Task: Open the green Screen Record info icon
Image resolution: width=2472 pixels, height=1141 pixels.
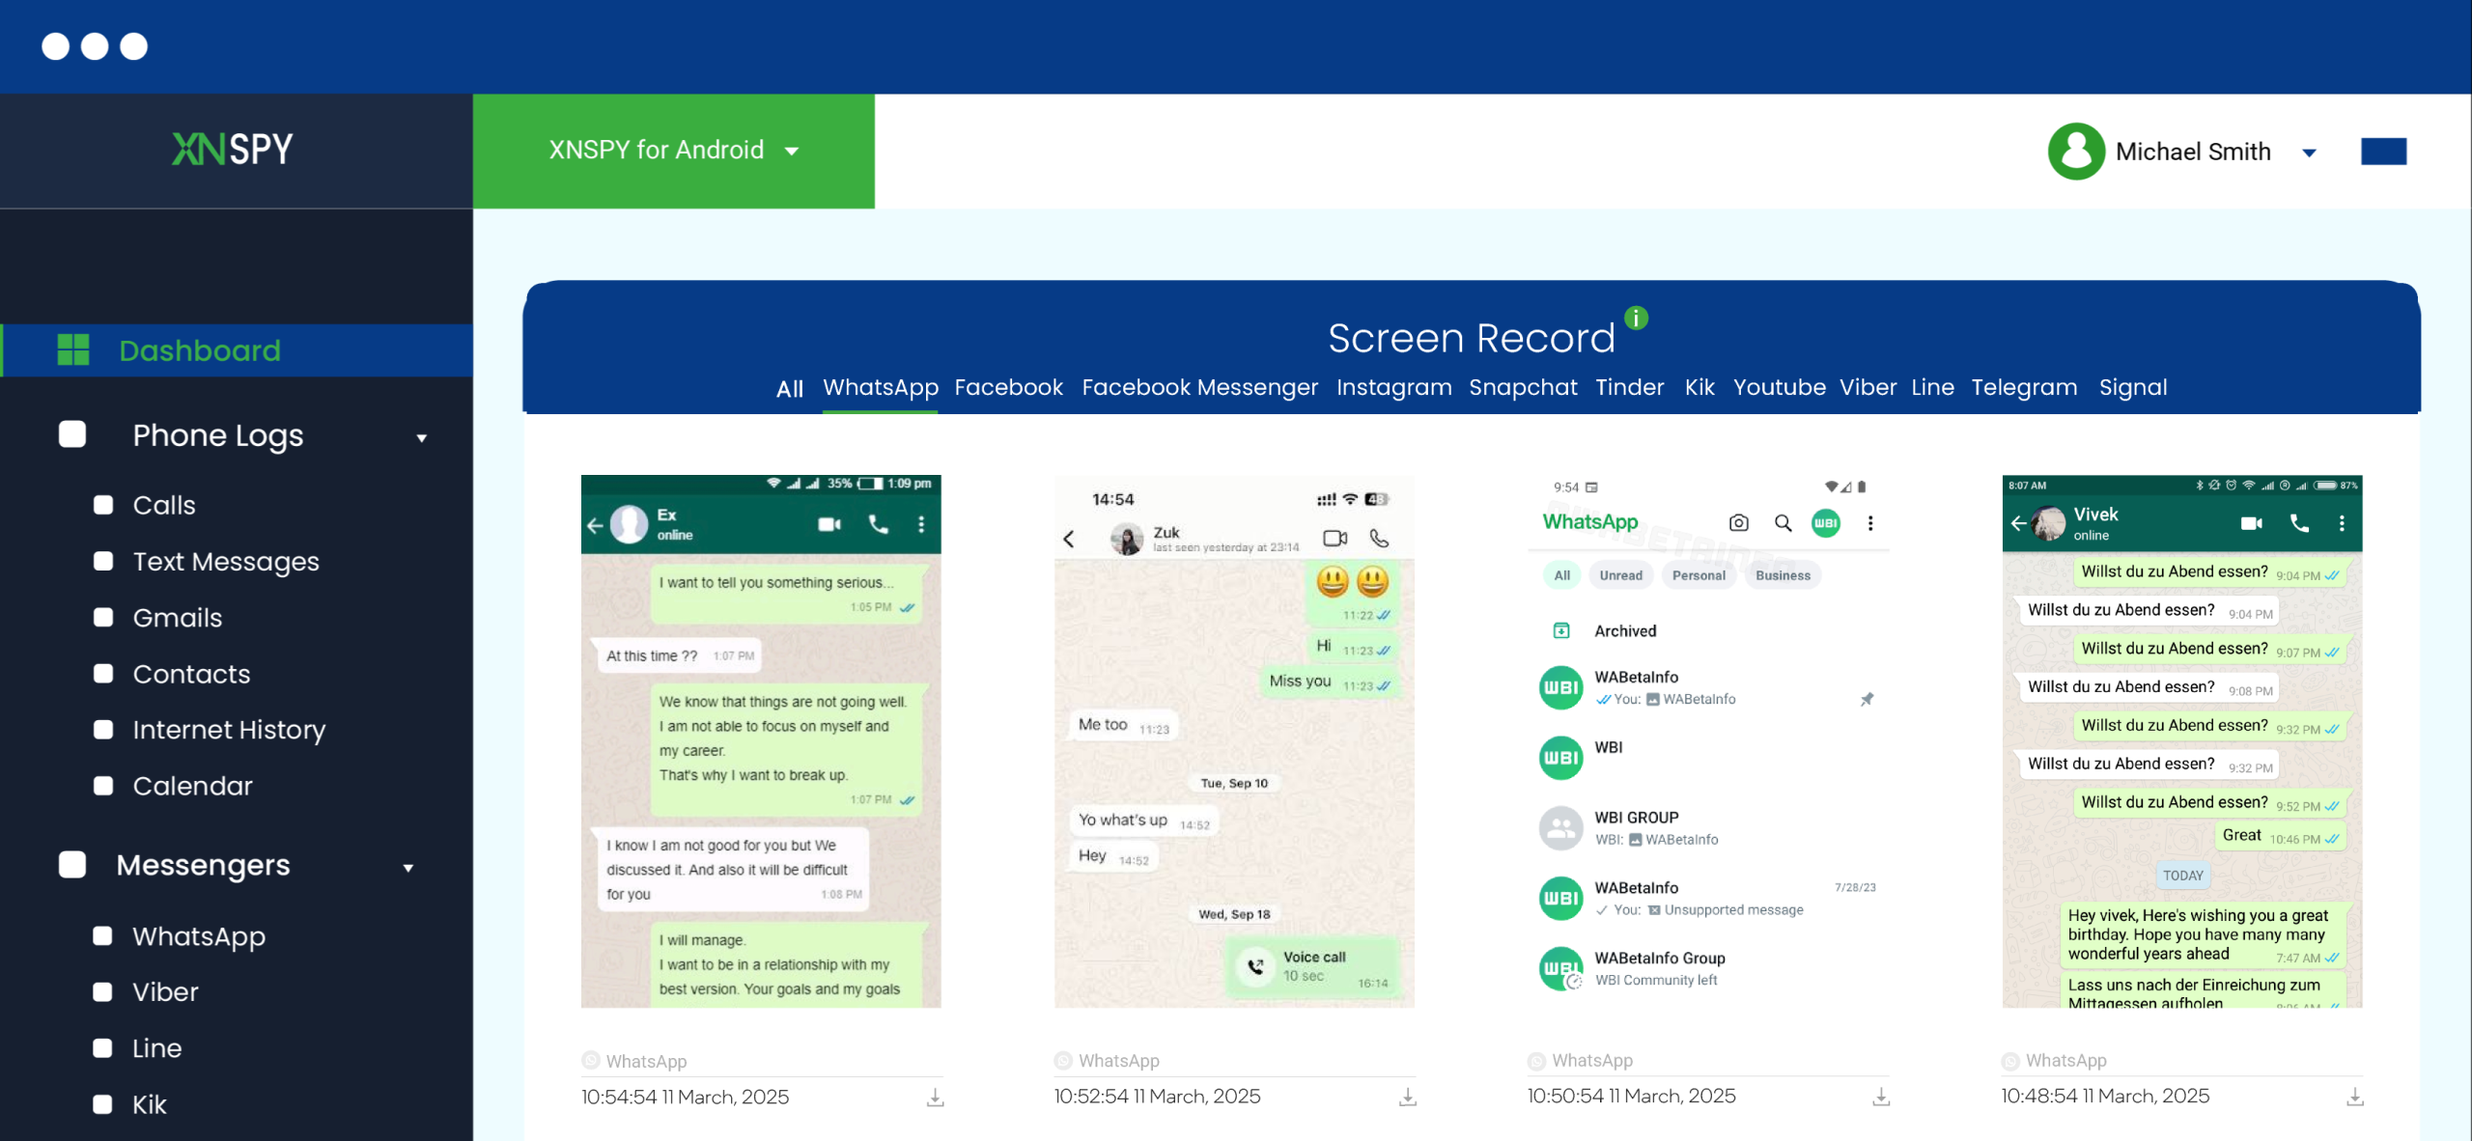Action: pyautogui.click(x=1636, y=318)
